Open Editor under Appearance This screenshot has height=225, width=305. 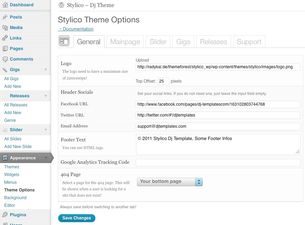(x=10, y=205)
